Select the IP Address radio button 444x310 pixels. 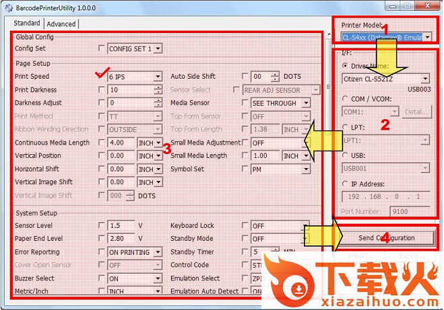(345, 184)
